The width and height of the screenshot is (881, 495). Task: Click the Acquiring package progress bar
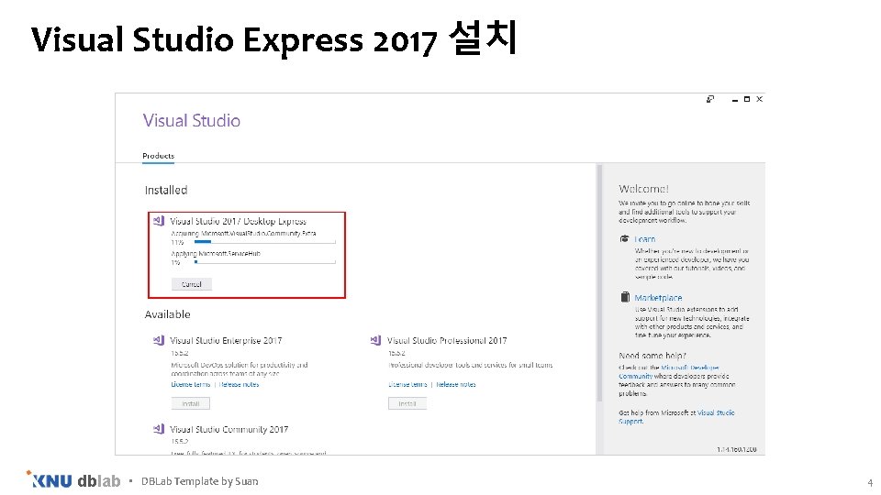(x=264, y=242)
